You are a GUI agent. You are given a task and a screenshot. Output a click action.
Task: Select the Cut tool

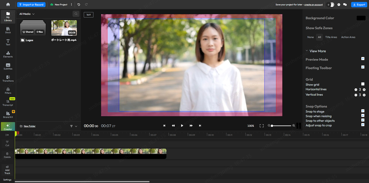point(7,143)
